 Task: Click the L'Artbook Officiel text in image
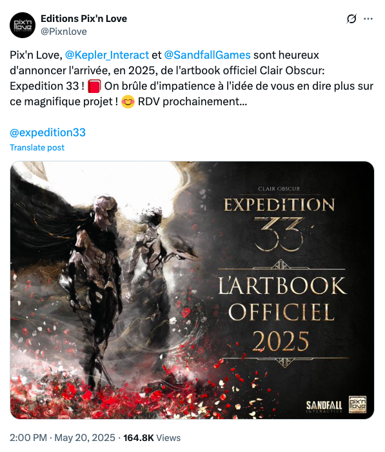tap(282, 299)
